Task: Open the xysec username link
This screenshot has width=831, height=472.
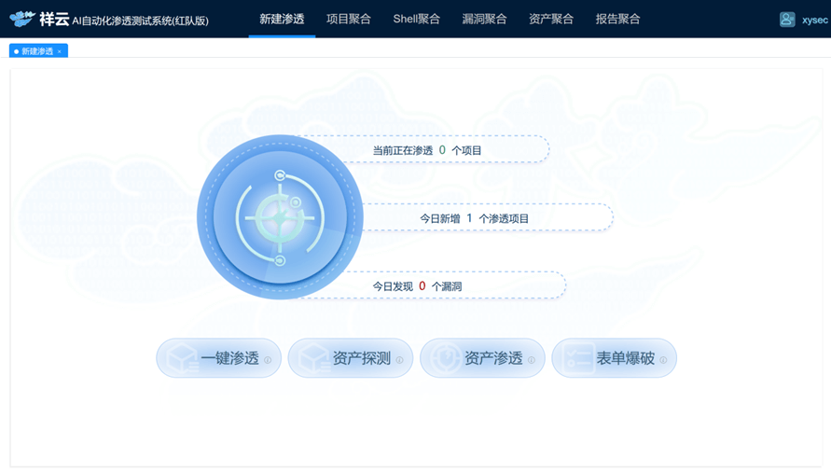Action: (814, 21)
